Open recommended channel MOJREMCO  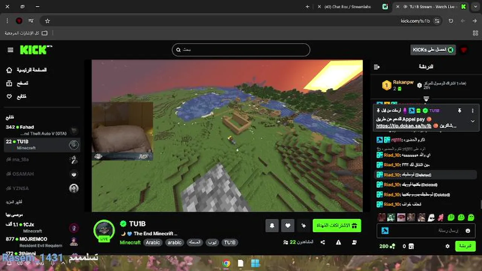point(42,242)
